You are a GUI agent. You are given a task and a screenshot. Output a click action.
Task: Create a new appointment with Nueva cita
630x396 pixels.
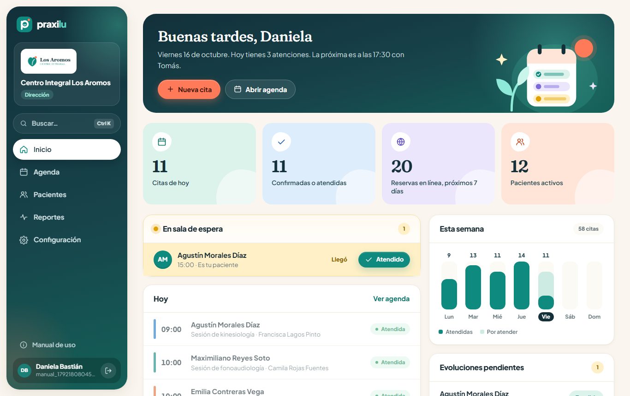(x=189, y=89)
